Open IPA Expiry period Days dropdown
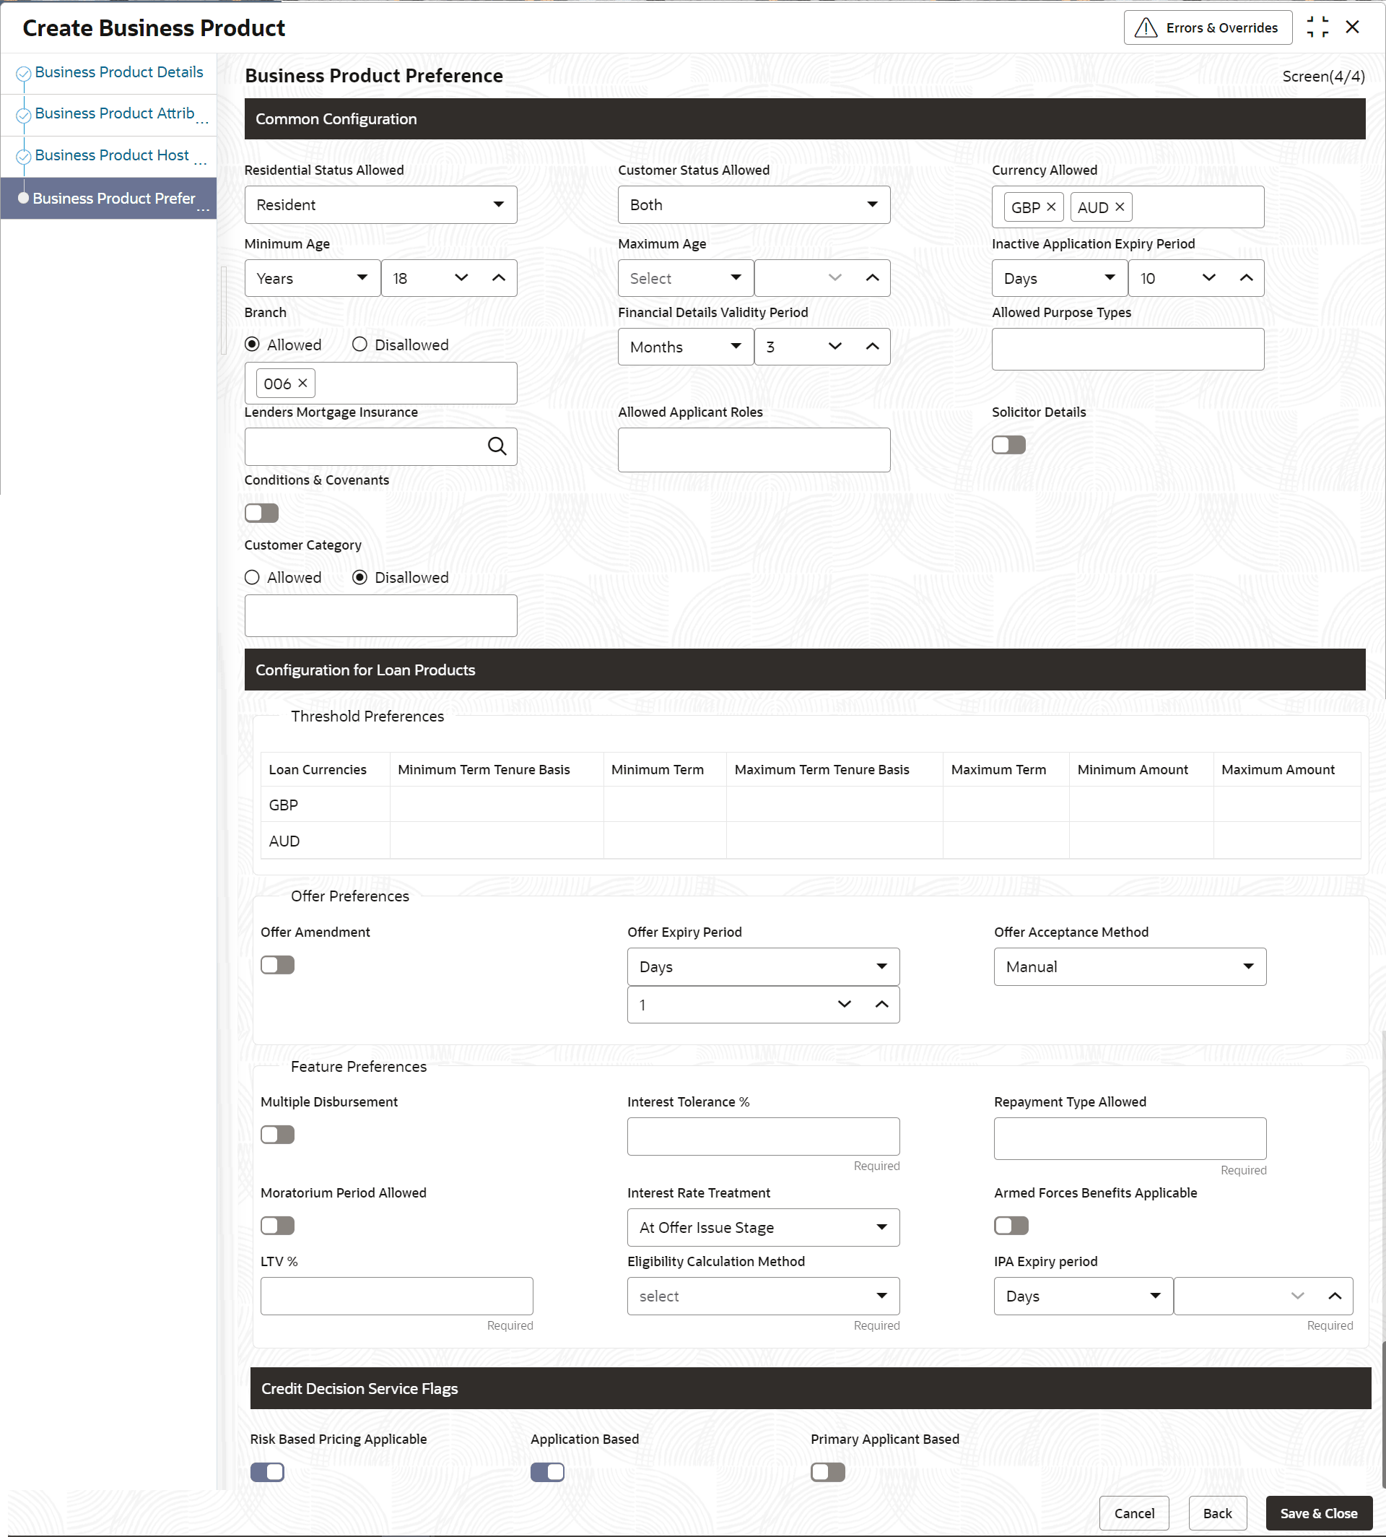Image resolution: width=1386 pixels, height=1537 pixels. point(1083,1296)
